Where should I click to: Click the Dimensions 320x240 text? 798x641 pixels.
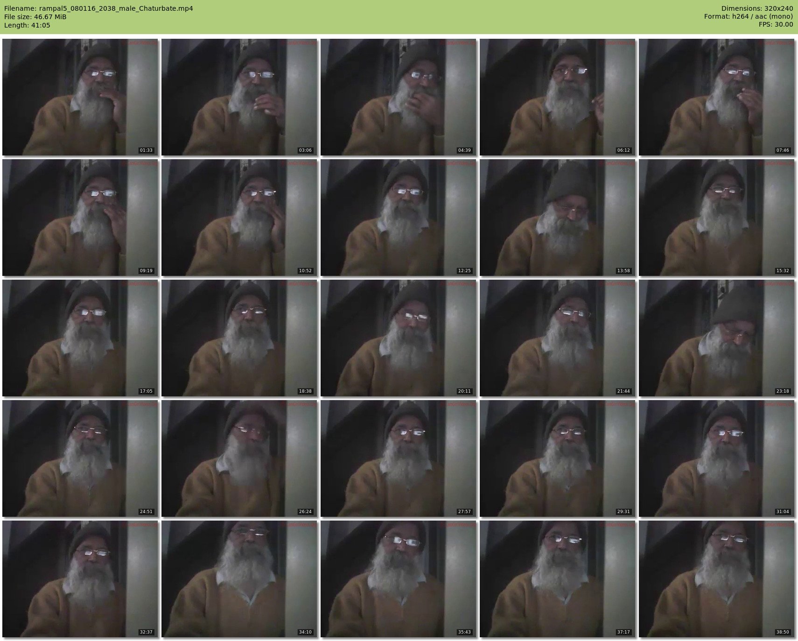pyautogui.click(x=757, y=8)
